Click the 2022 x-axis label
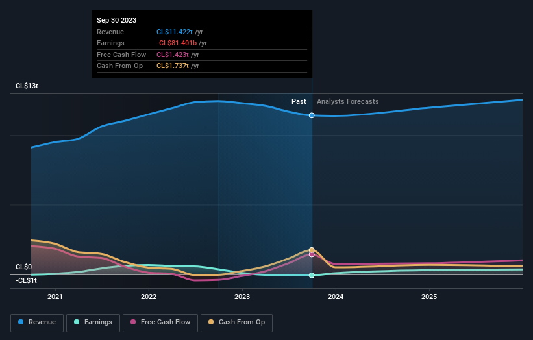Screen dimensions: 533x340 click(149, 297)
